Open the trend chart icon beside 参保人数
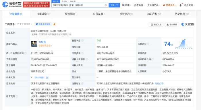This screenshot has width=201, height=110. point(47,78)
